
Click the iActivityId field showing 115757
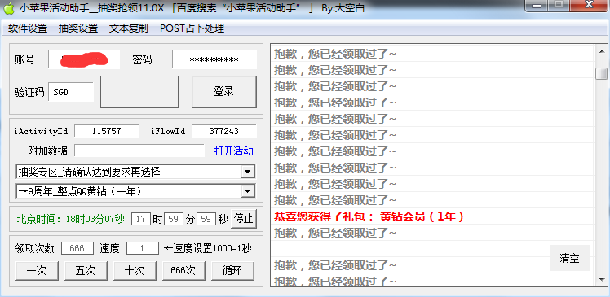(x=107, y=131)
